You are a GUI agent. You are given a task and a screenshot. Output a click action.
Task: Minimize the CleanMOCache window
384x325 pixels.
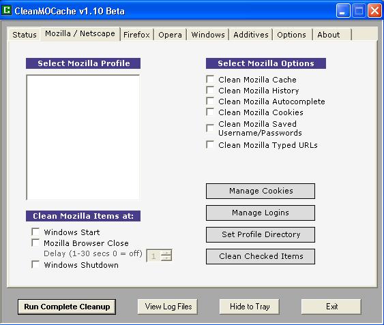click(x=343, y=10)
